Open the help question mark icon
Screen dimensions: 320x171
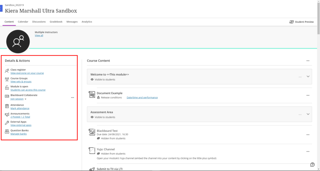coord(312,165)
